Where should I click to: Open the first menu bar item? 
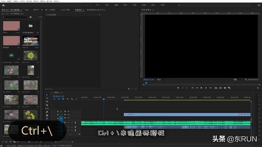tap(3, 1)
